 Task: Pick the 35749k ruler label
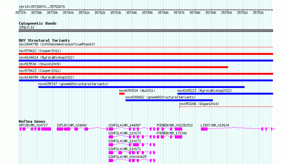211,13
